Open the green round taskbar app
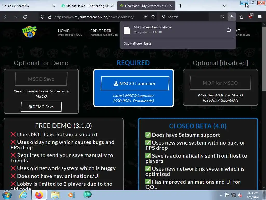Viewport: 266px width, 200px height. coord(88,195)
